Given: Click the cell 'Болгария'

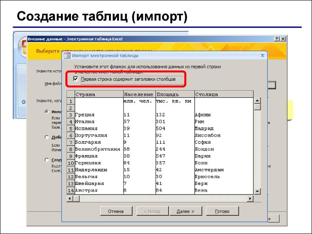Looking at the screenshot, I should 99,142.
